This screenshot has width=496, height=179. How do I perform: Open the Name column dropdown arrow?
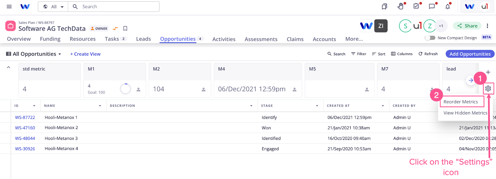100,106
